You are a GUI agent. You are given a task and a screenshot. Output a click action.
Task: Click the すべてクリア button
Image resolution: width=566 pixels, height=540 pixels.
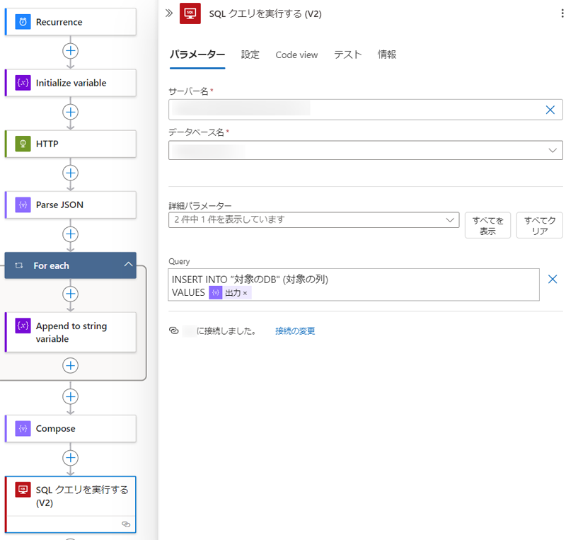point(539,225)
